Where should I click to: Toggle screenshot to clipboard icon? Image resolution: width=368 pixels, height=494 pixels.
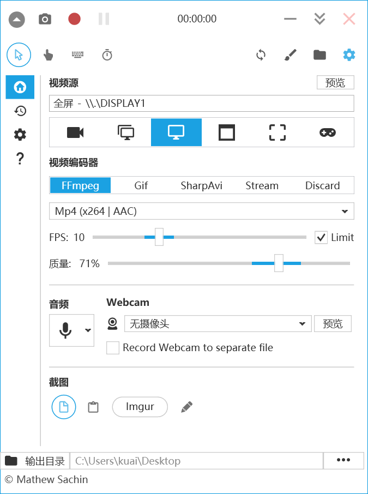pos(93,407)
